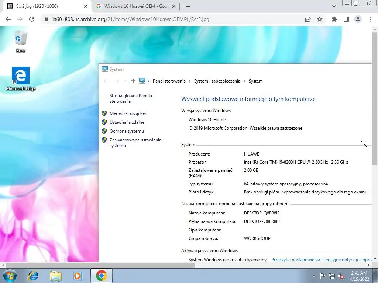Go back in Chrome history
This screenshot has height=283, width=378.
8,19
